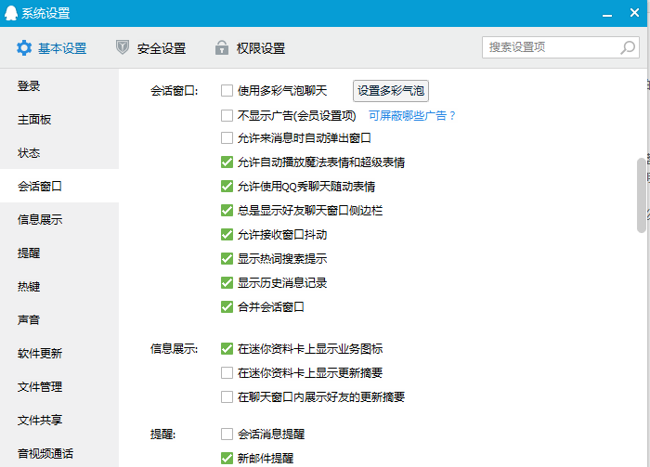
Task: Select 提醒 in the sidebar
Action: point(59,253)
